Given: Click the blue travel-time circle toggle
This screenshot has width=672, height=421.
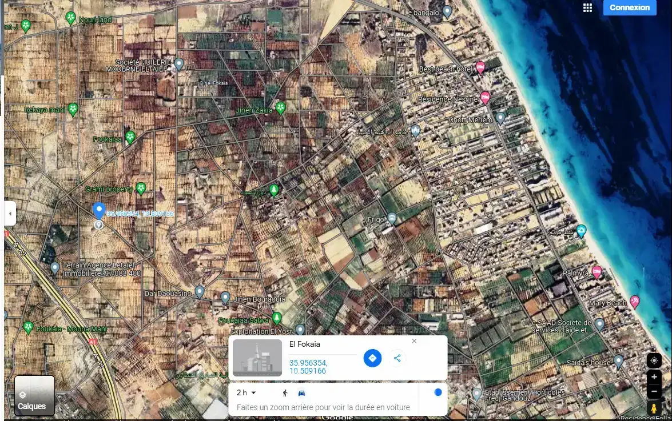Looking at the screenshot, I should pos(438,392).
